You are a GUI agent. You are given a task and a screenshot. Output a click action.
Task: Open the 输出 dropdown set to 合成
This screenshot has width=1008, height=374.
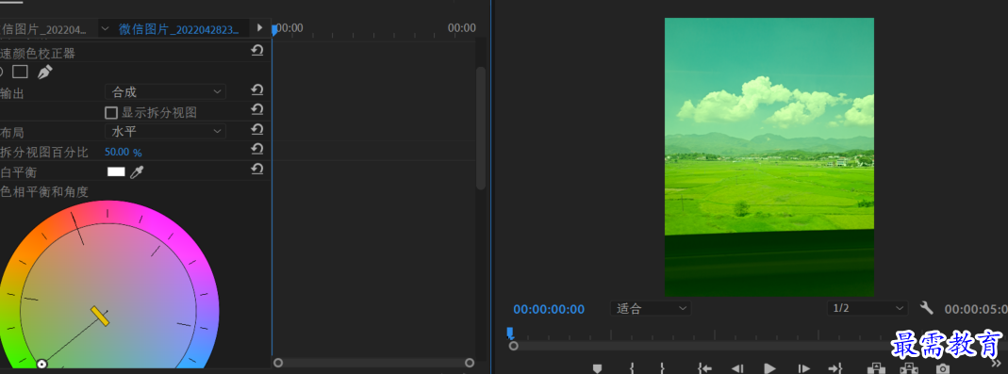(165, 92)
